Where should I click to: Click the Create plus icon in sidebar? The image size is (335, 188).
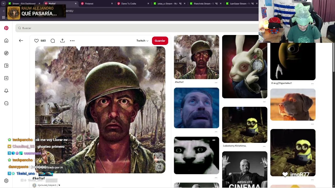(x=6, y=78)
